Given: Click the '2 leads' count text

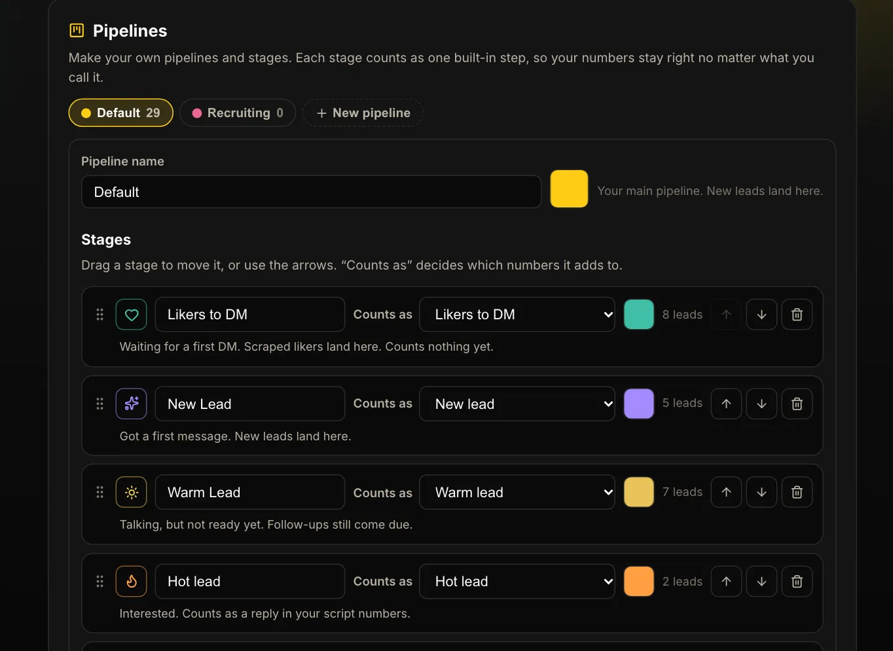Looking at the screenshot, I should point(682,582).
